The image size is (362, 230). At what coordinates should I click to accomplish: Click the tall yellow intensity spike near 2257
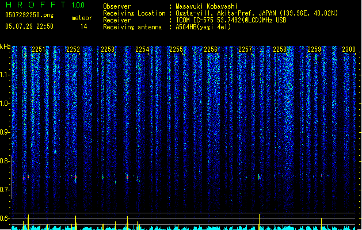point(259,222)
